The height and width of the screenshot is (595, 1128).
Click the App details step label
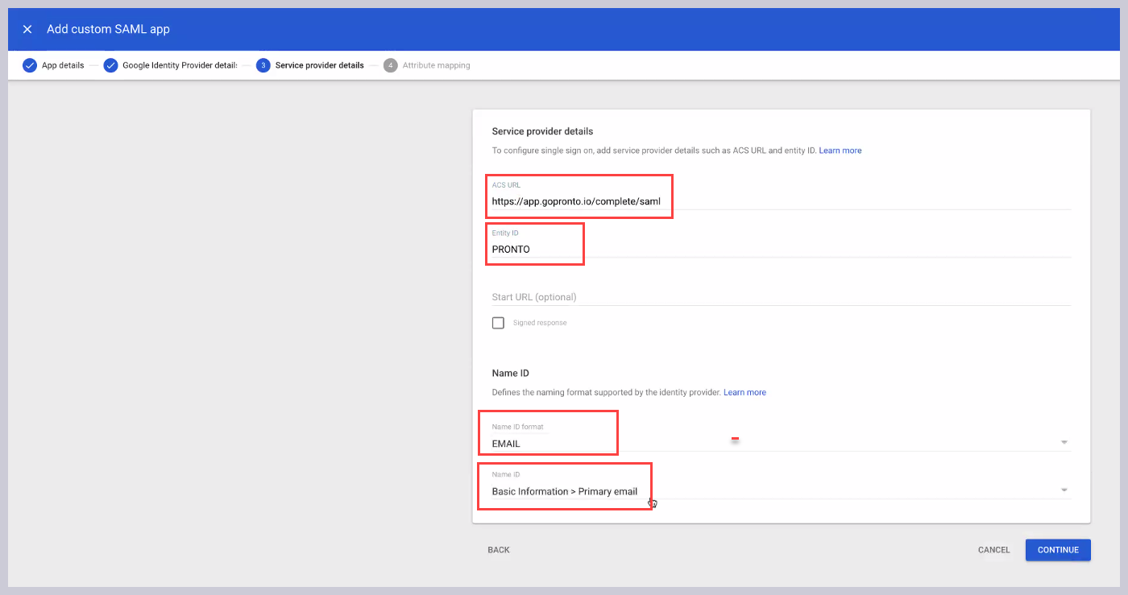(x=62, y=65)
